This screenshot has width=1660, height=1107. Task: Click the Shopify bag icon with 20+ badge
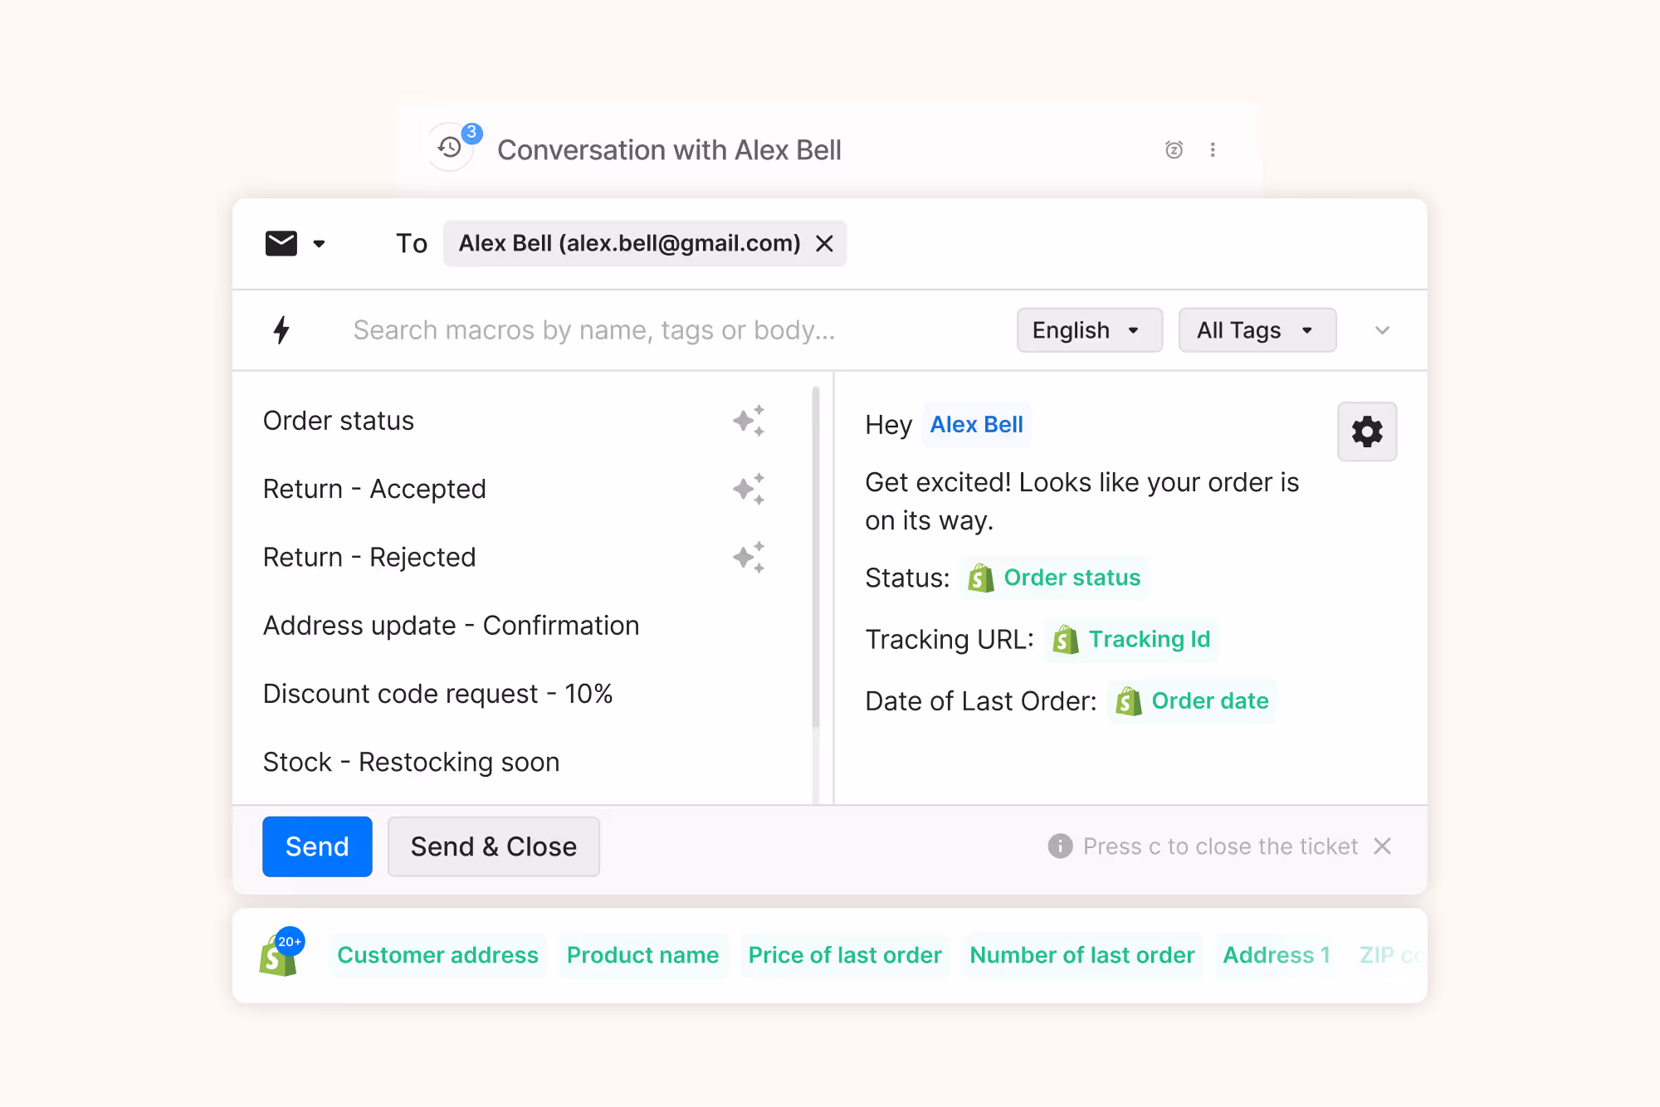click(281, 953)
